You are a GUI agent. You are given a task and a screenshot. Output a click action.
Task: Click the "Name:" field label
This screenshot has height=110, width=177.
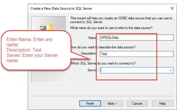point(93,38)
